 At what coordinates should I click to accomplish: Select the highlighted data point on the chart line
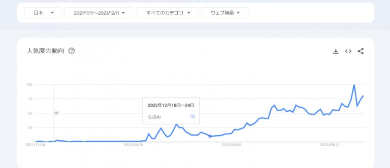tap(210, 136)
